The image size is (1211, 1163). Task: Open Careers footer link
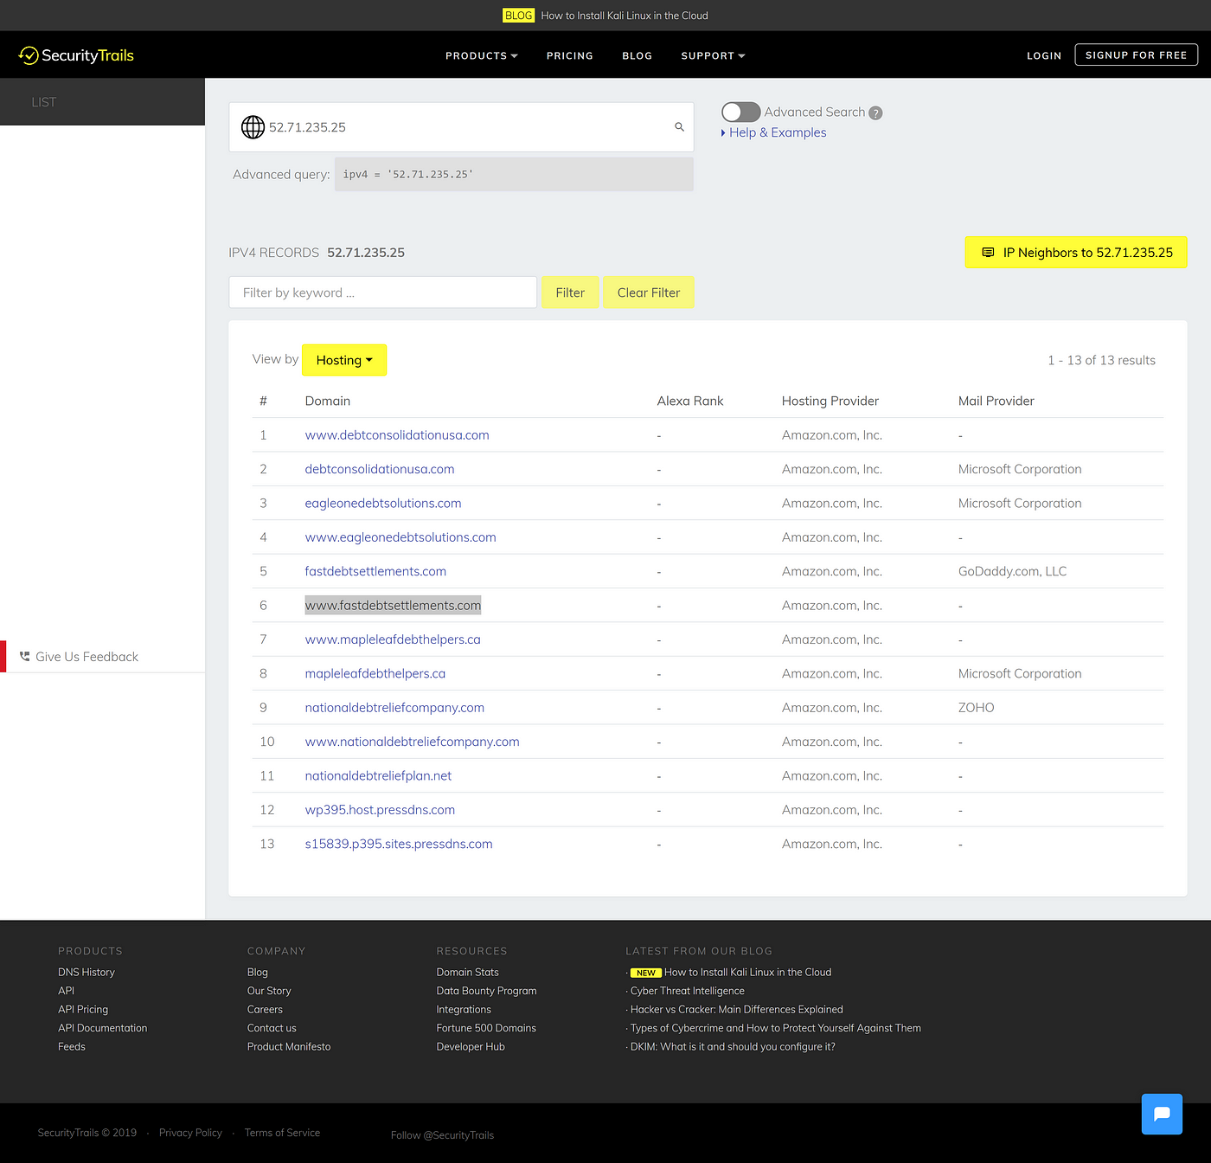pyautogui.click(x=265, y=1010)
